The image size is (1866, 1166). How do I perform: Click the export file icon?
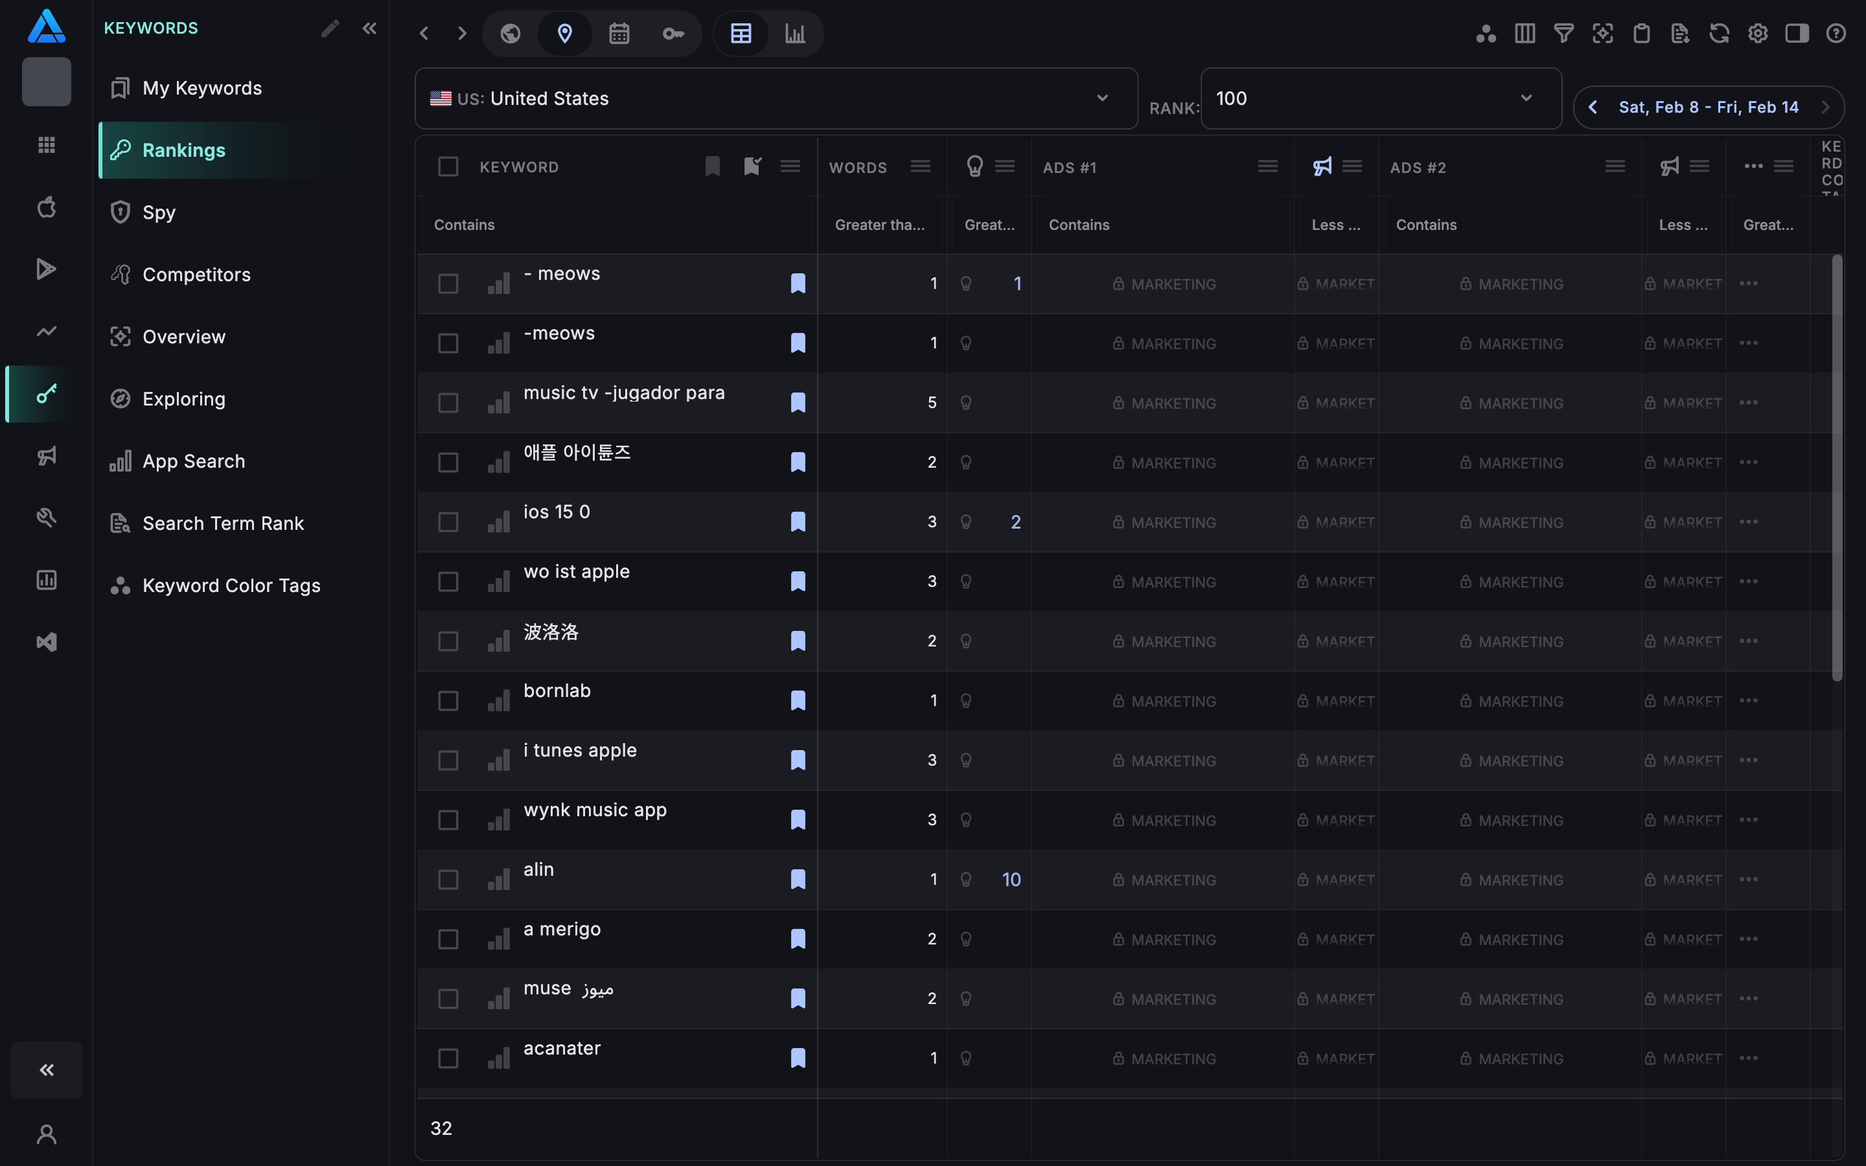(x=1680, y=33)
